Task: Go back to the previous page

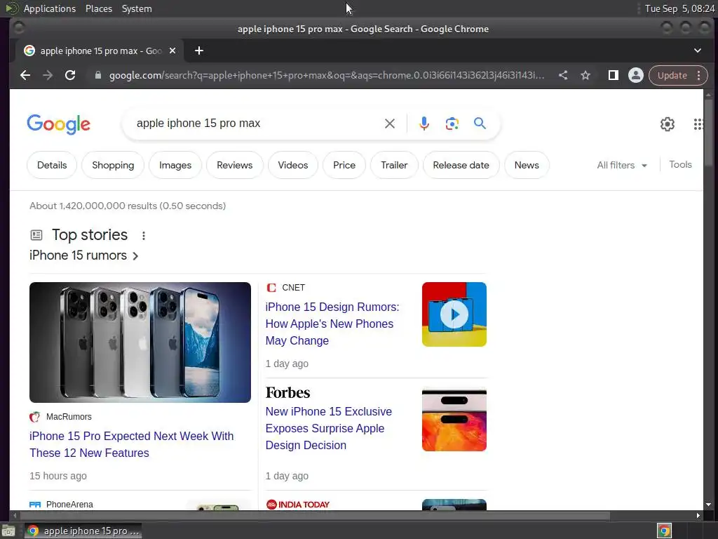Action: [25, 75]
